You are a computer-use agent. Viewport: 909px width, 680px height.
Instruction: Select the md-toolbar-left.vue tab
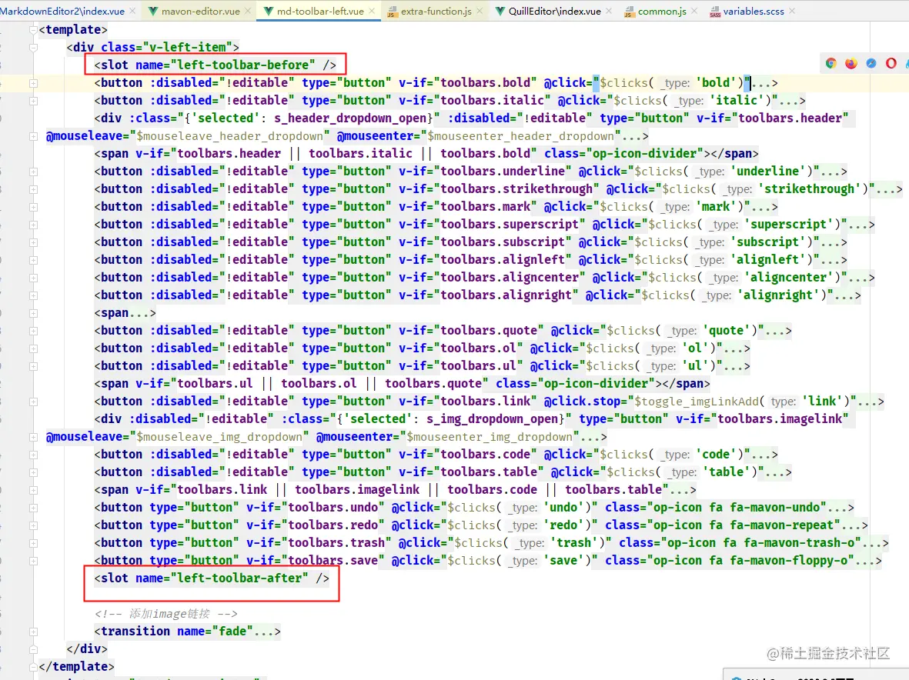321,11
